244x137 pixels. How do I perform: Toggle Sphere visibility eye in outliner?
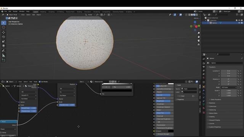click(x=239, y=23)
